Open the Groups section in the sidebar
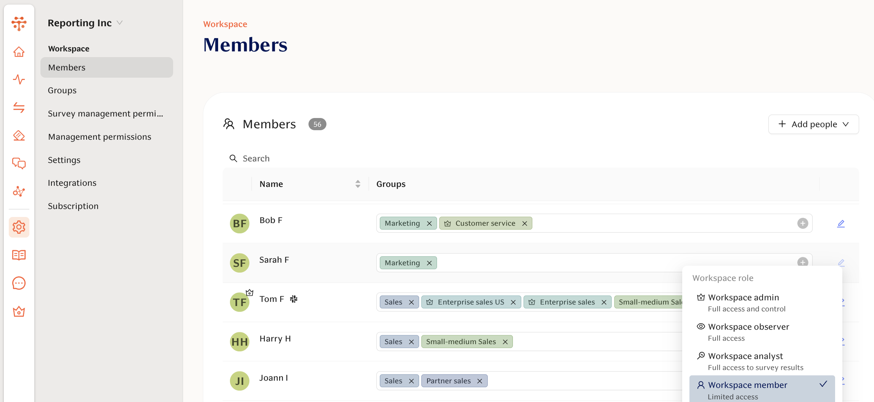 pyautogui.click(x=62, y=90)
